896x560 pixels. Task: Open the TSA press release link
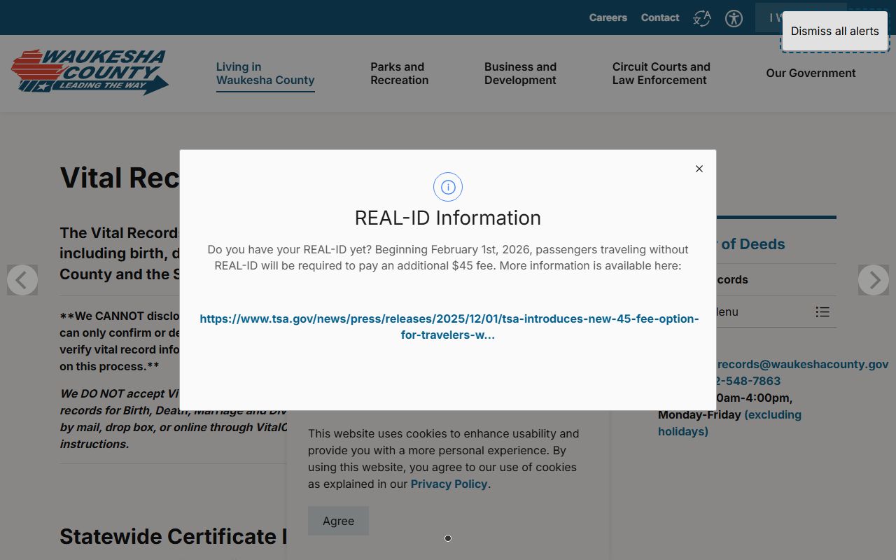(449, 327)
